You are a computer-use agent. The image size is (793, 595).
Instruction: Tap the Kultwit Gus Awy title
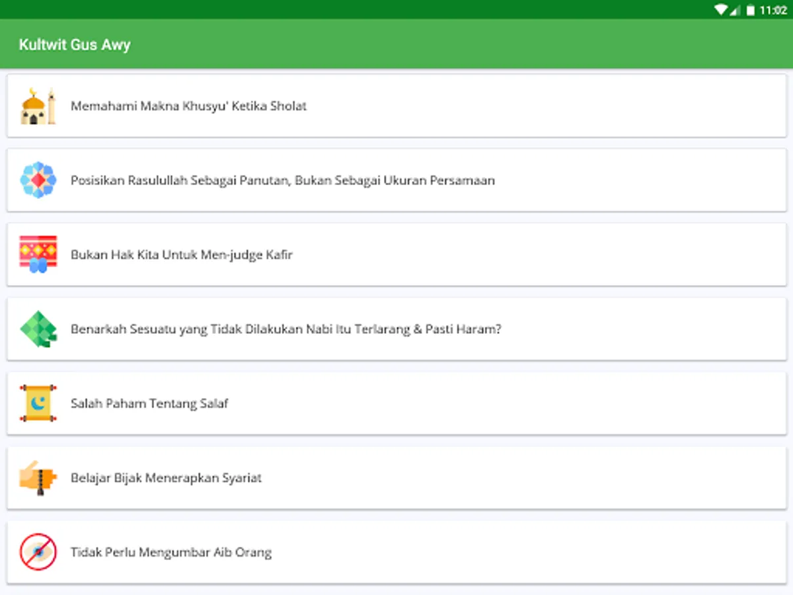[x=75, y=45]
